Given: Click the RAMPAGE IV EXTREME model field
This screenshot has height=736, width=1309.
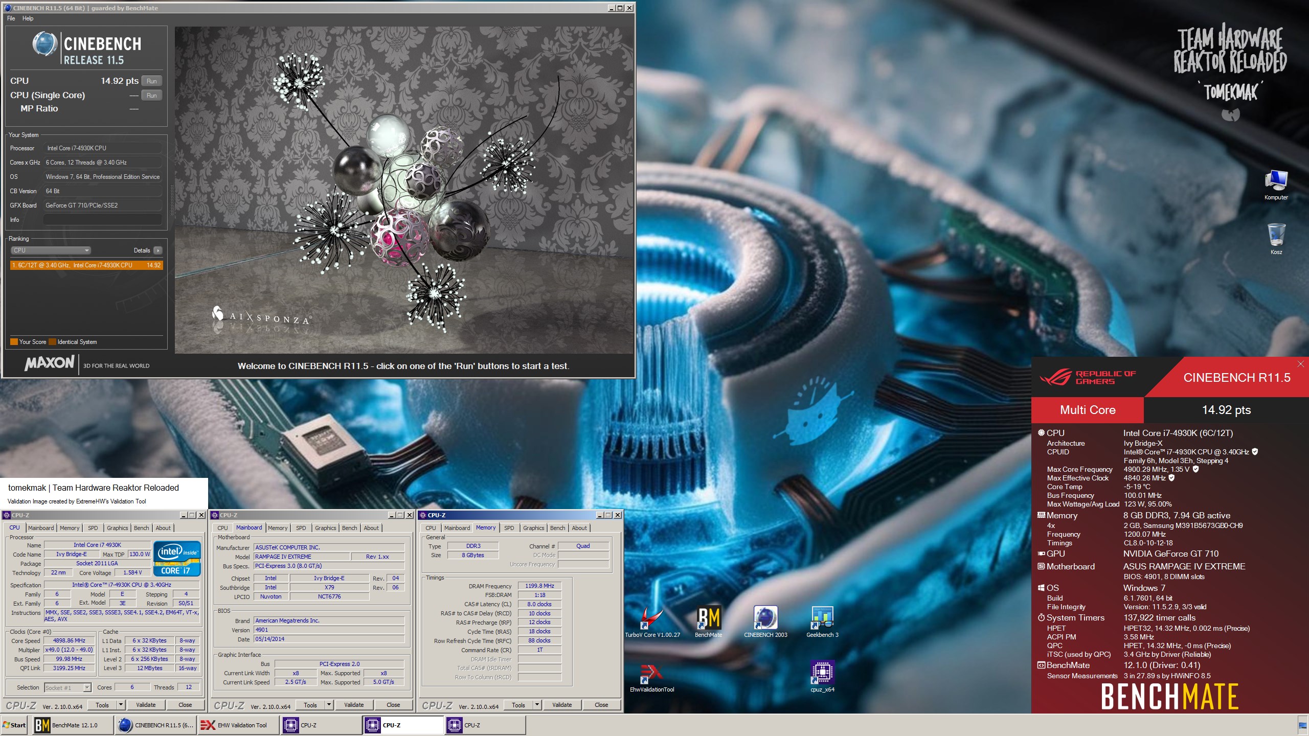Looking at the screenshot, I should (302, 557).
